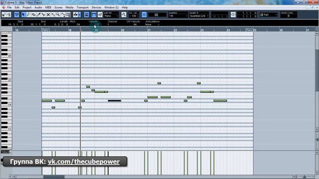This screenshot has height=179, width=319.
Task: Toggle Show Info line button
Action: click(x=16, y=14)
